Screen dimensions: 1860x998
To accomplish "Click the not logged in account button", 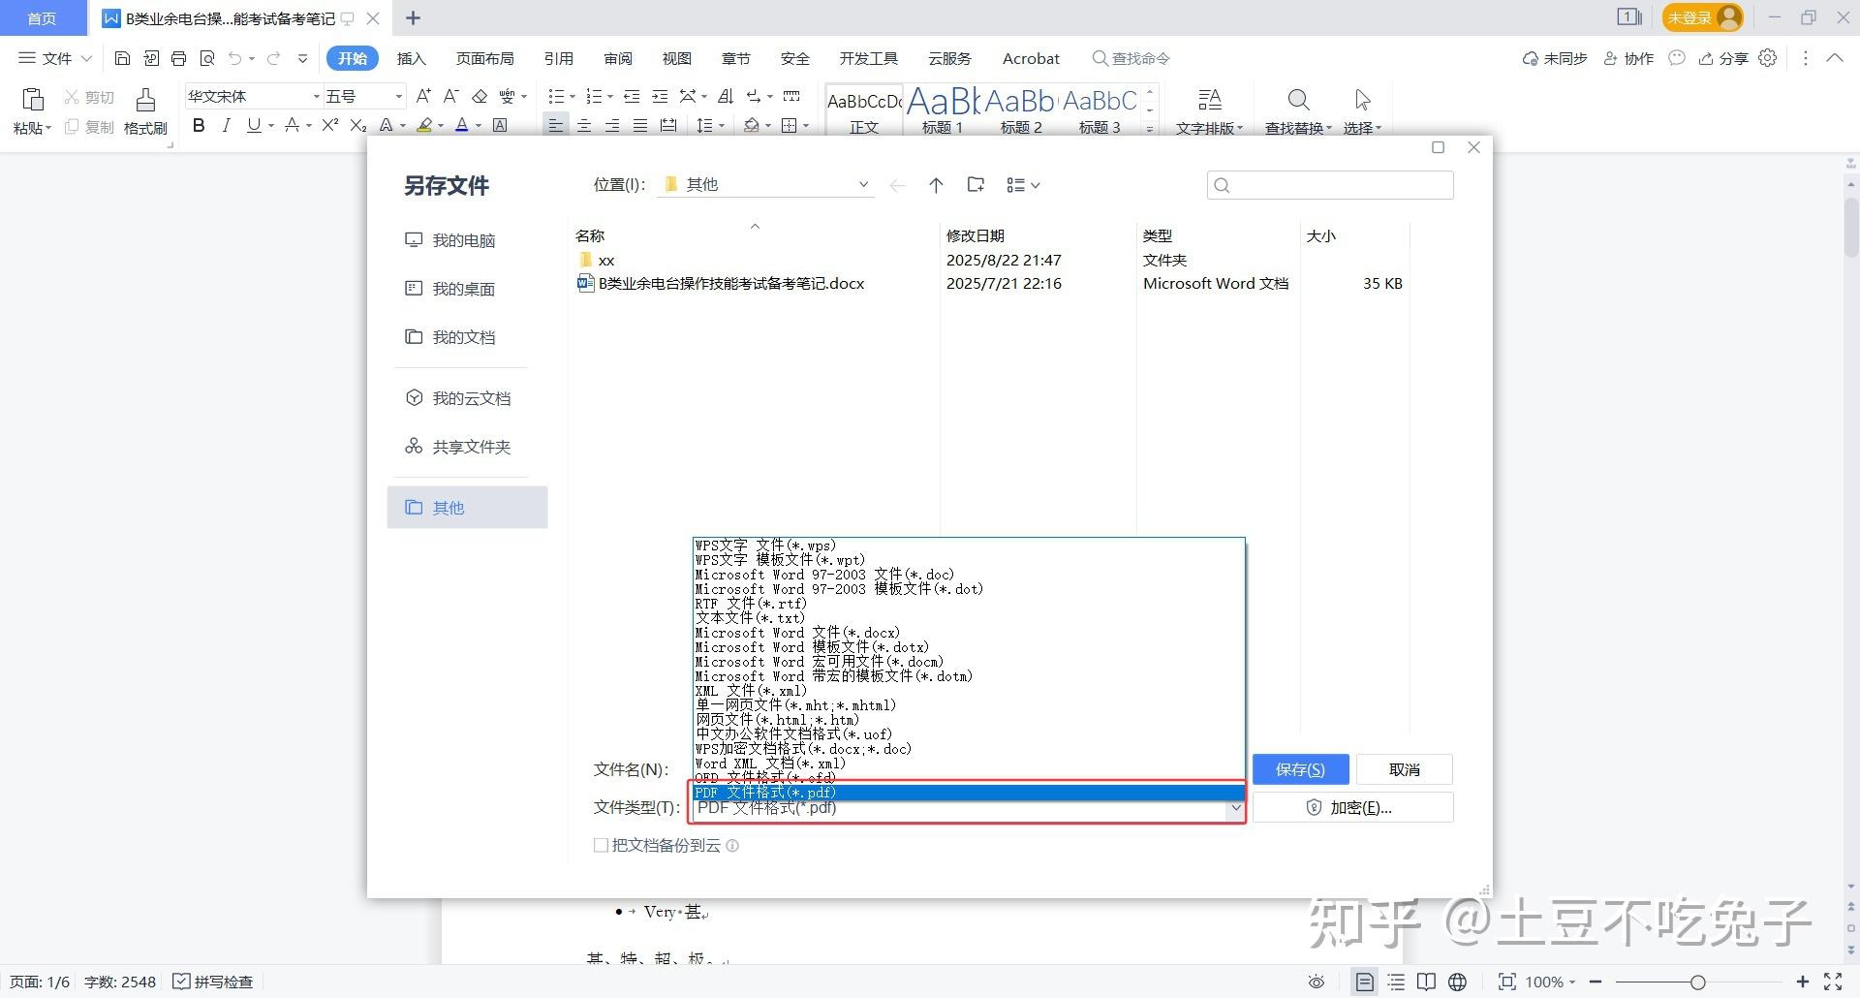I will (1702, 17).
